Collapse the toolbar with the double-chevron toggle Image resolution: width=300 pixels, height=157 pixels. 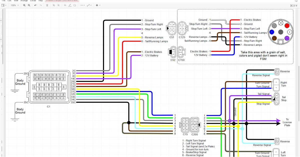[x=296, y=5]
